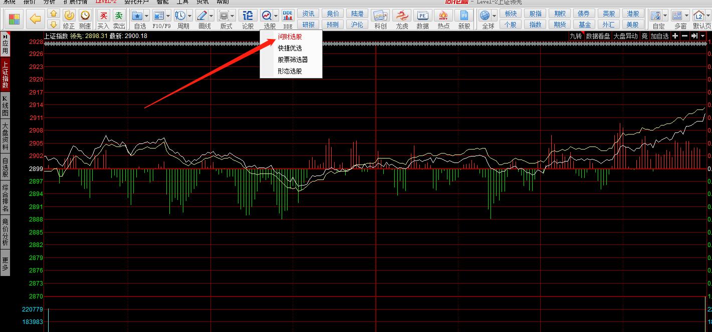Click the 热点 hot topics flame icon
712x332 pixels.
pyautogui.click(x=443, y=16)
